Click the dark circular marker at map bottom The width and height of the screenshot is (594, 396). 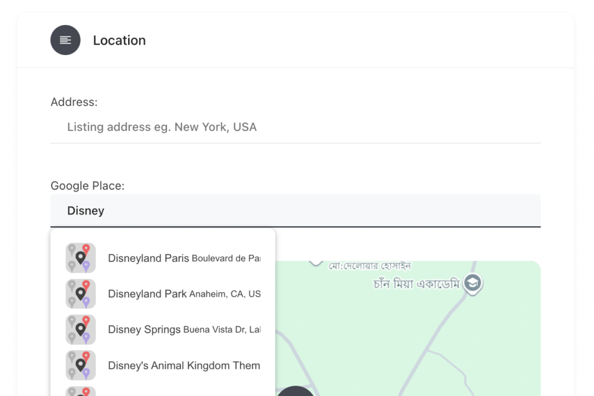(295, 391)
